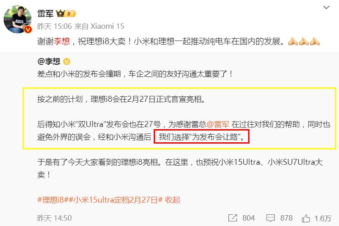
Task: Like the quoted post with thumbs-up icon
Action: coord(306,218)
